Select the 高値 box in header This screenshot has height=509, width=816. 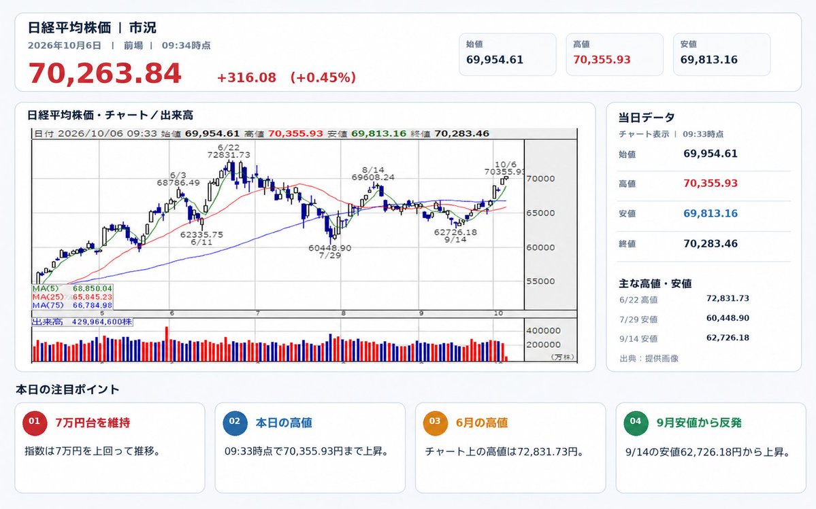[x=615, y=54]
